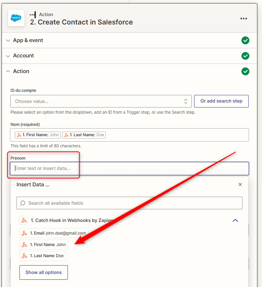Open the ID du compte dropdown
Screen dimensions: 262x287
coord(101,101)
